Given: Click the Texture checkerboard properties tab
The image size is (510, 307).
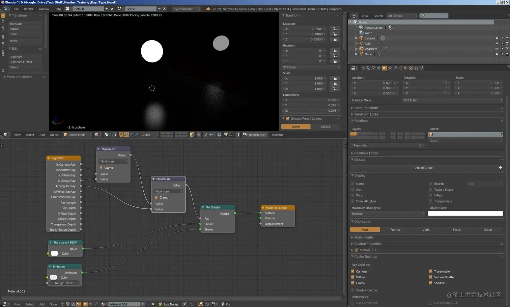Looking at the screenshot, I should click(x=411, y=68).
